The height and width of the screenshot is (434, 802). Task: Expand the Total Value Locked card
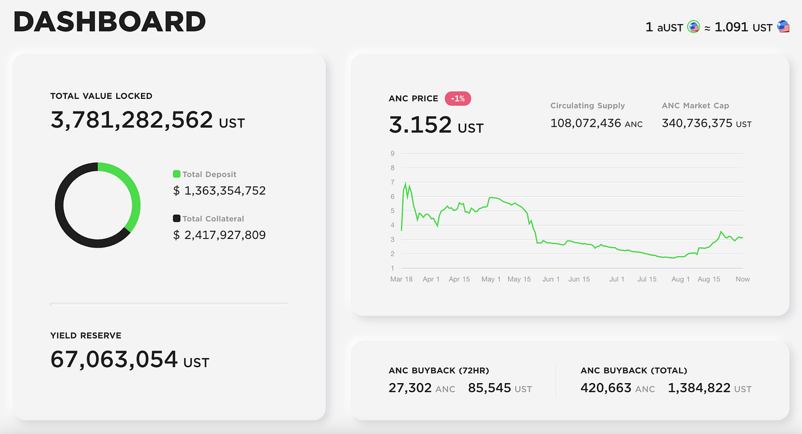coord(101,96)
